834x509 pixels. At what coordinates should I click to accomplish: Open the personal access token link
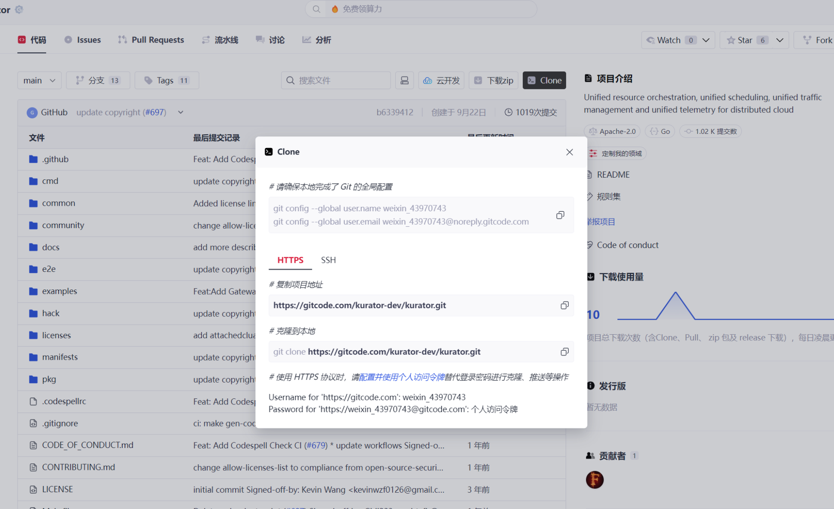(401, 377)
